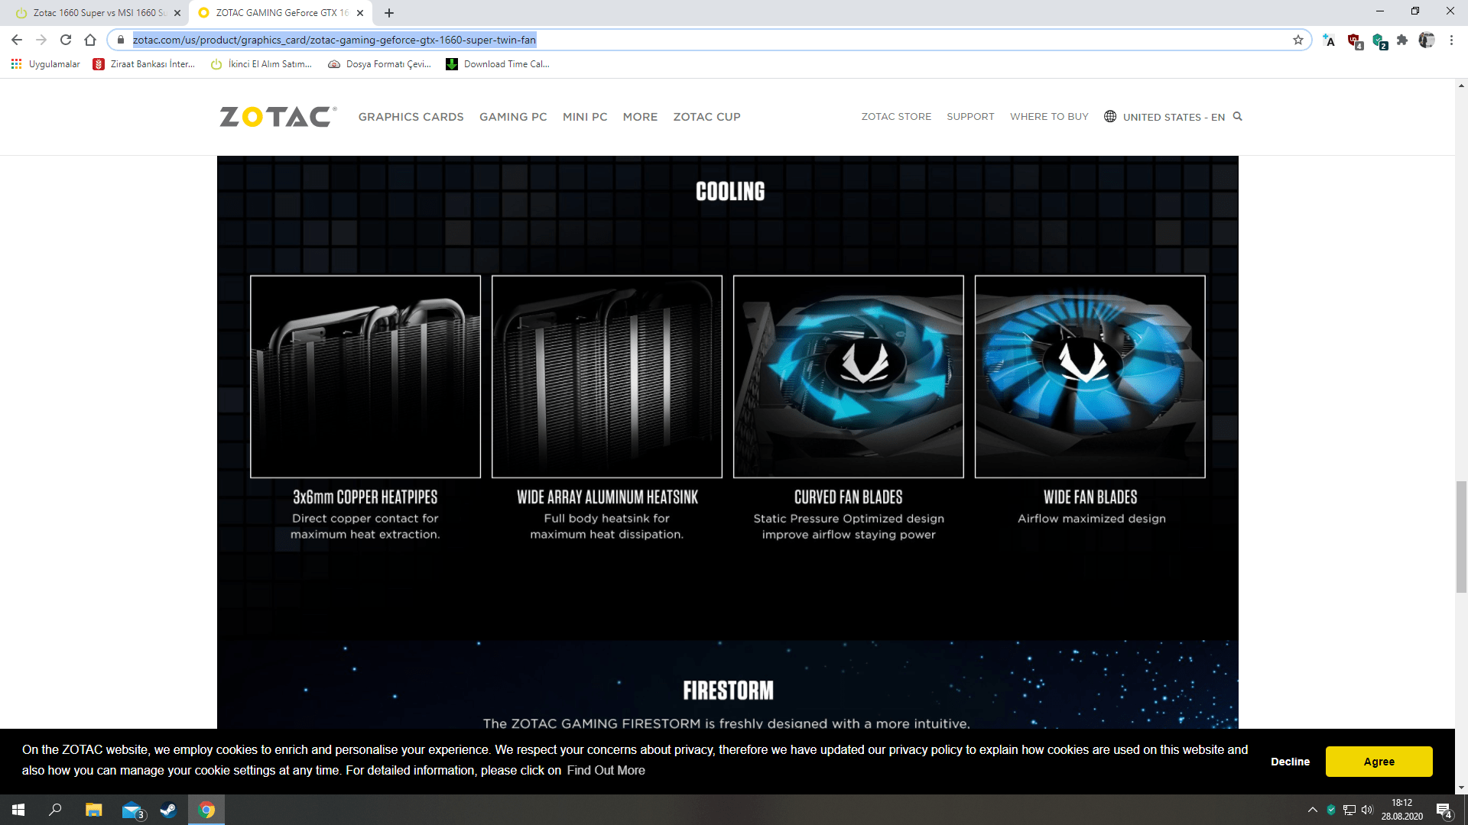Open the Find Out More link

(606, 770)
